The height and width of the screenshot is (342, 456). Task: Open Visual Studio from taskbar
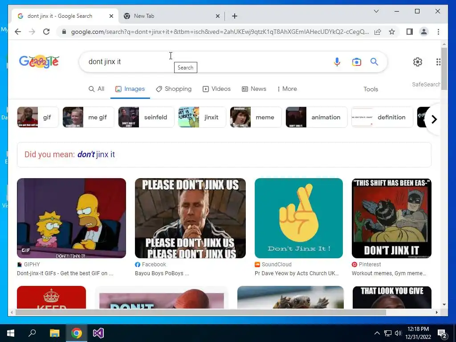pos(98,333)
